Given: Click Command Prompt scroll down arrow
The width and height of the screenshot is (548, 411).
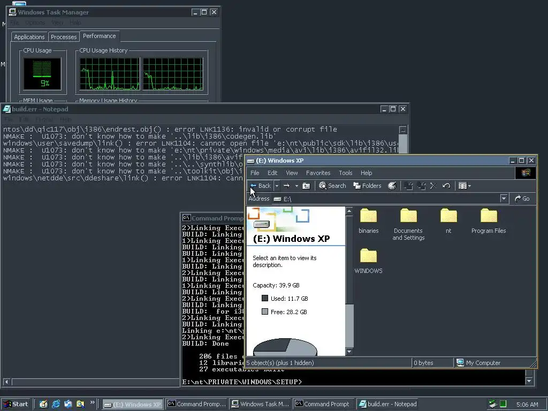Looking at the screenshot, I should (x=529, y=381).
